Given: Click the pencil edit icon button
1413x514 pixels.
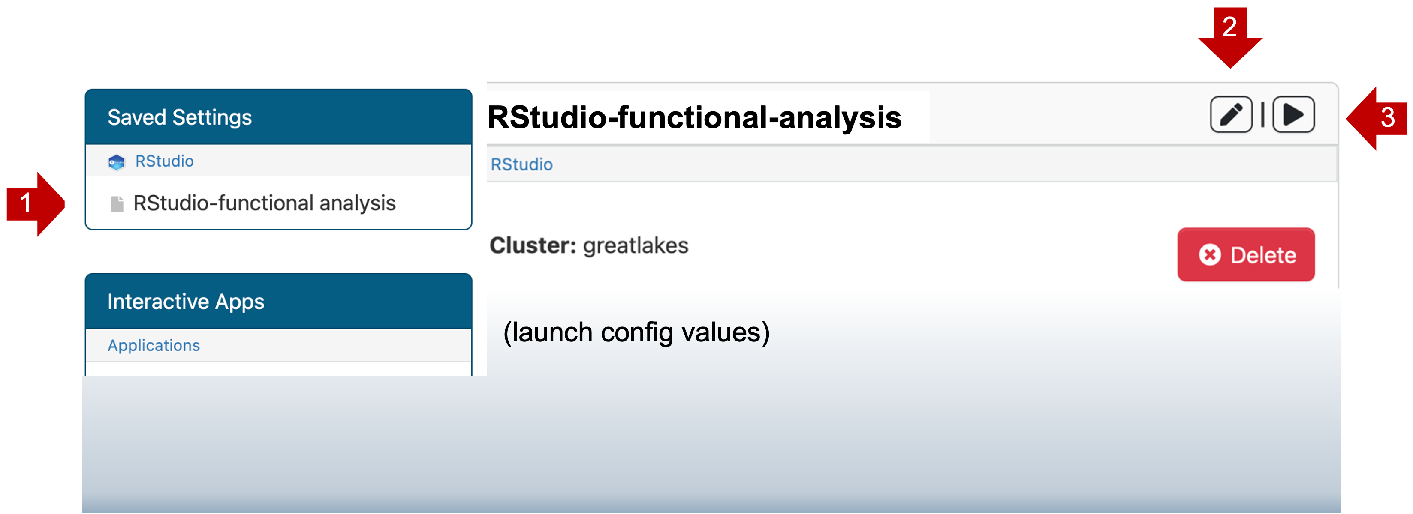Looking at the screenshot, I should [1231, 114].
